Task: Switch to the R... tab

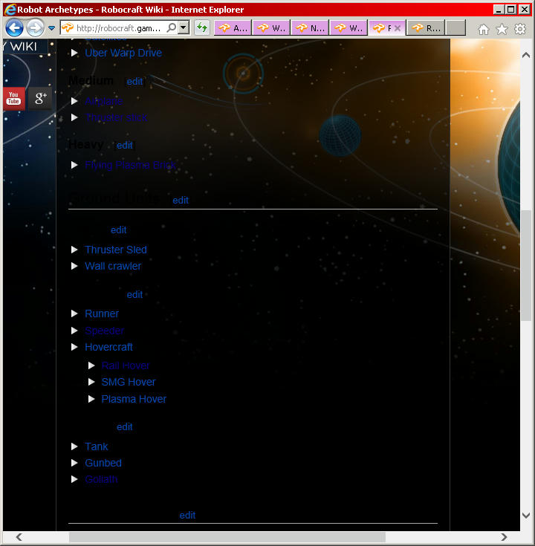Action: pos(426,28)
